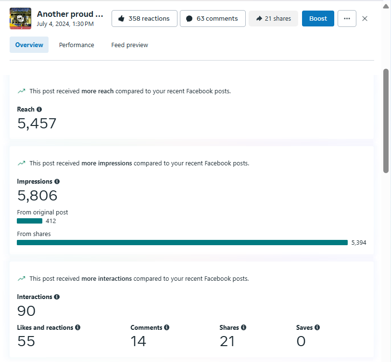This screenshot has width=391, height=362.
Task: Open the 63 comments button
Action: point(213,19)
